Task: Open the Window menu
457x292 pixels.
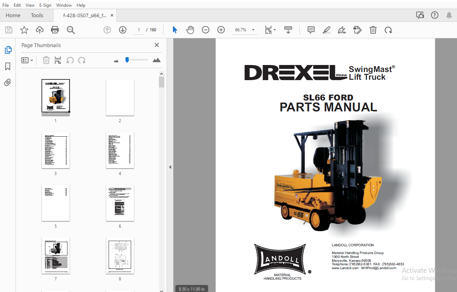Action: pos(64,5)
